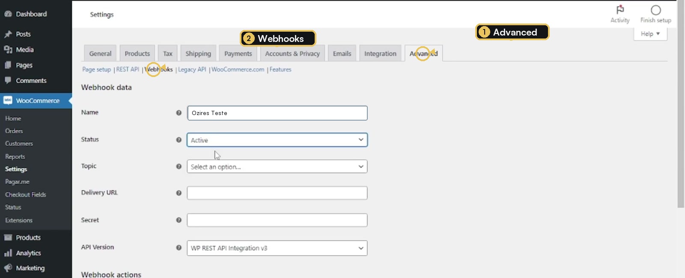The image size is (685, 278).
Task: Open the WooCommerce.com sub-link
Action: click(x=238, y=69)
